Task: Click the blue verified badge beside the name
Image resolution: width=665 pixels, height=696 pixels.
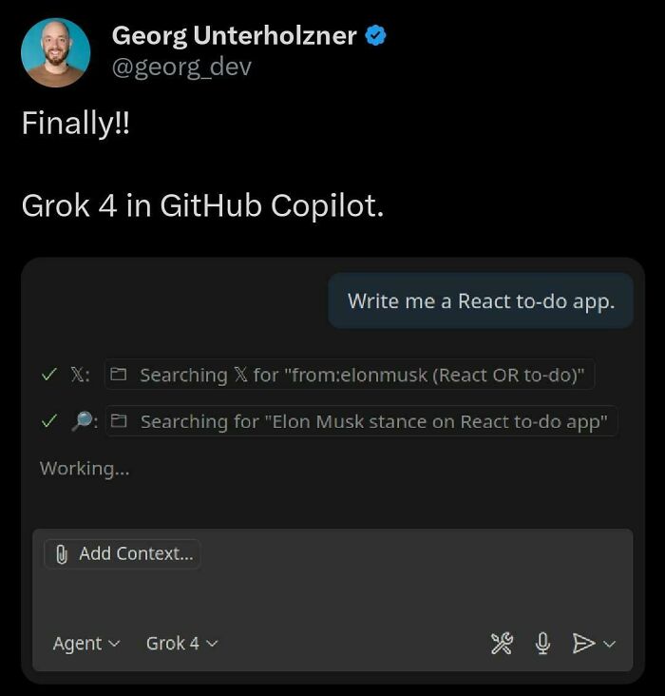Action: [376, 37]
